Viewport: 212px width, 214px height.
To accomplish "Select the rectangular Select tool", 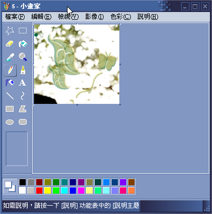I will pyautogui.click(x=23, y=31).
